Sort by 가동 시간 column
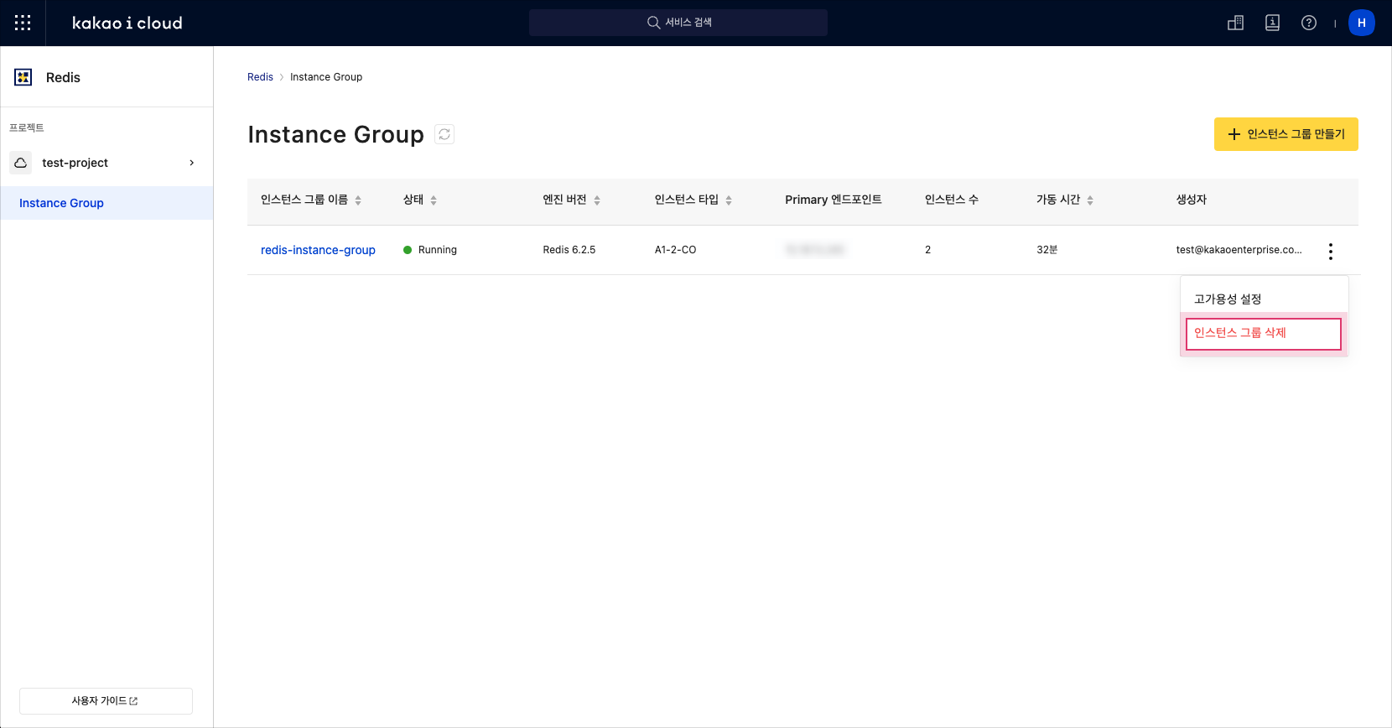The width and height of the screenshot is (1392, 728). pyautogui.click(x=1090, y=200)
